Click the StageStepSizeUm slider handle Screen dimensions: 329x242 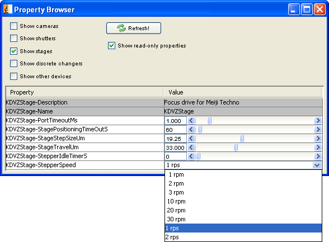pyautogui.click(x=242, y=139)
